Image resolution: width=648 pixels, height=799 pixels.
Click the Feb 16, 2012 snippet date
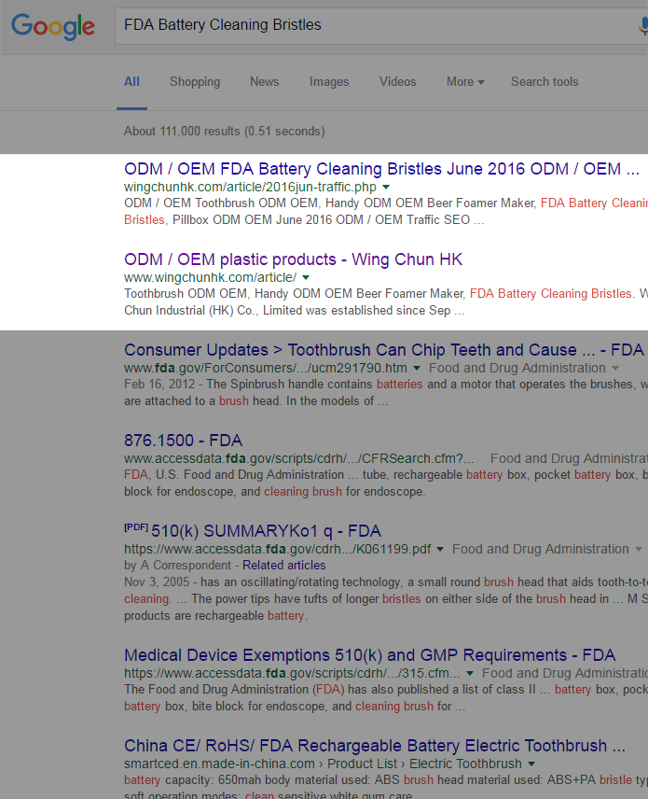(x=159, y=385)
